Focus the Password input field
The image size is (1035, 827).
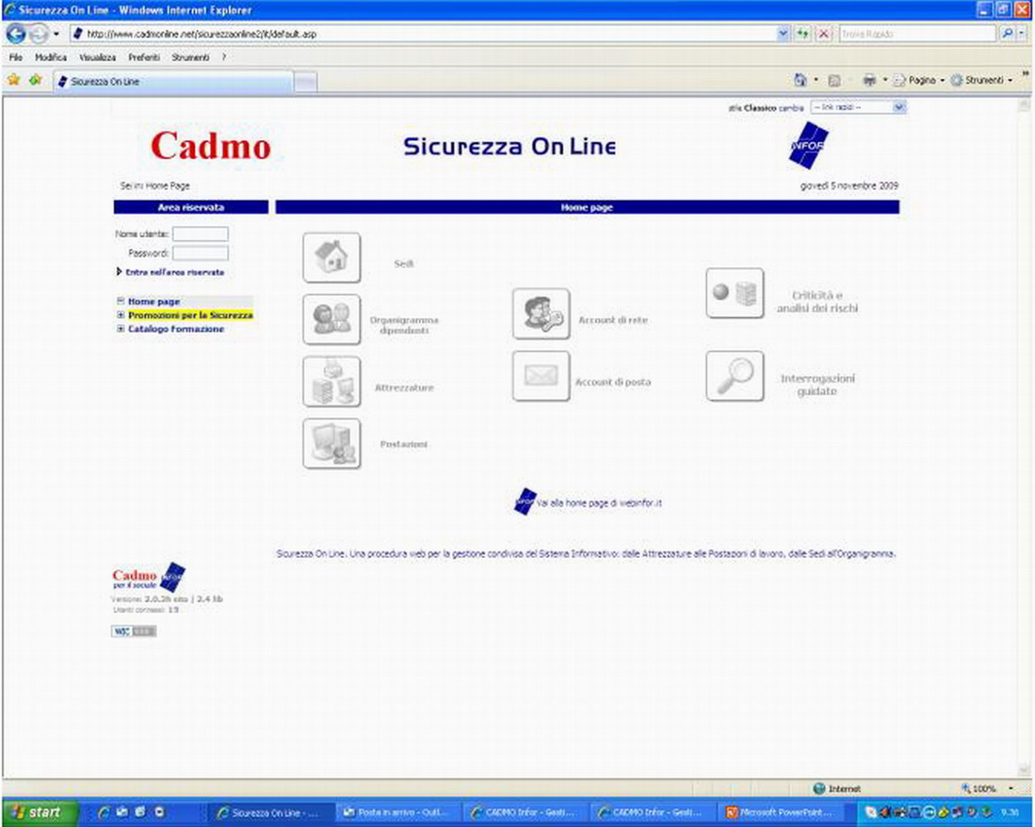tap(200, 253)
